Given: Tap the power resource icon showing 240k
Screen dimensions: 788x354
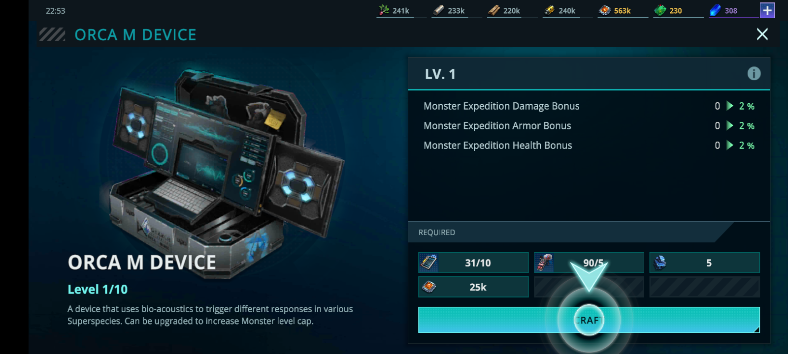Looking at the screenshot, I should pyautogui.click(x=549, y=10).
